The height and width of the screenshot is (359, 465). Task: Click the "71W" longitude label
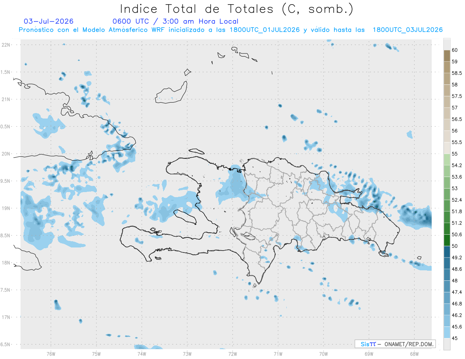(278, 354)
